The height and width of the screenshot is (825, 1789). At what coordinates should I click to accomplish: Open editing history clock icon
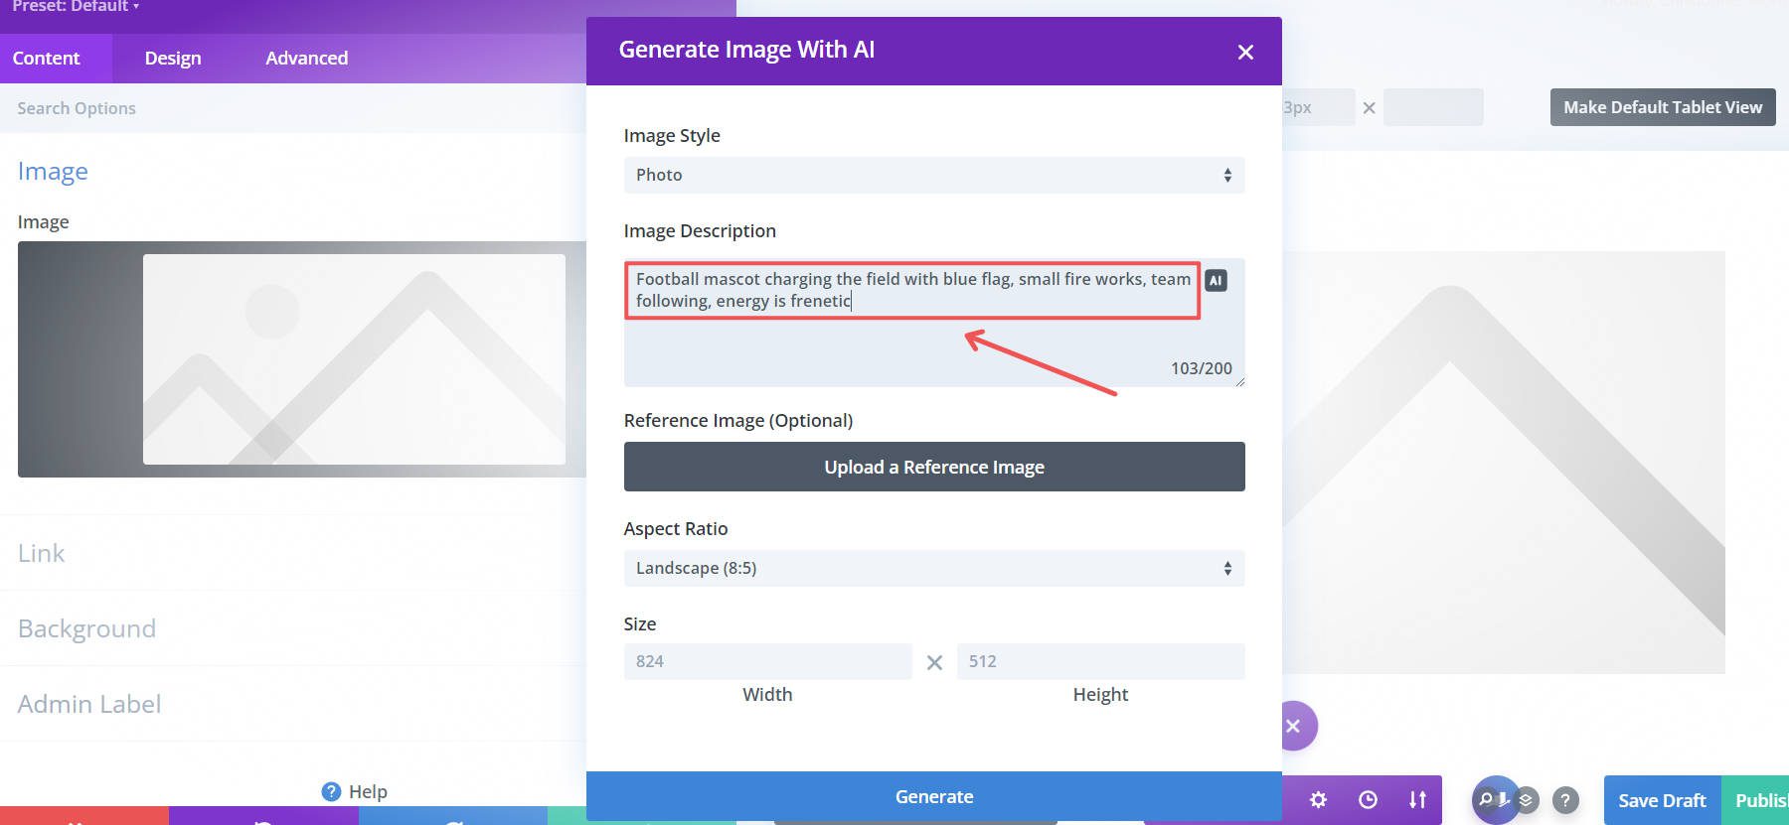[1368, 800]
